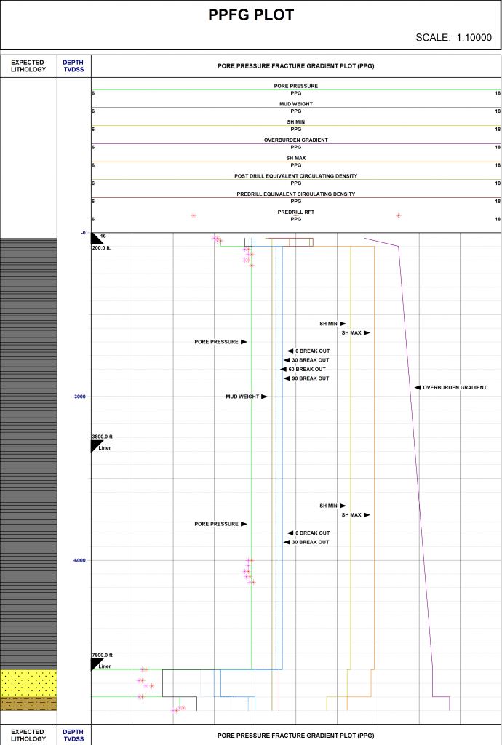Click the liner shoe triangle at 3800.0 ft.

click(x=96, y=446)
